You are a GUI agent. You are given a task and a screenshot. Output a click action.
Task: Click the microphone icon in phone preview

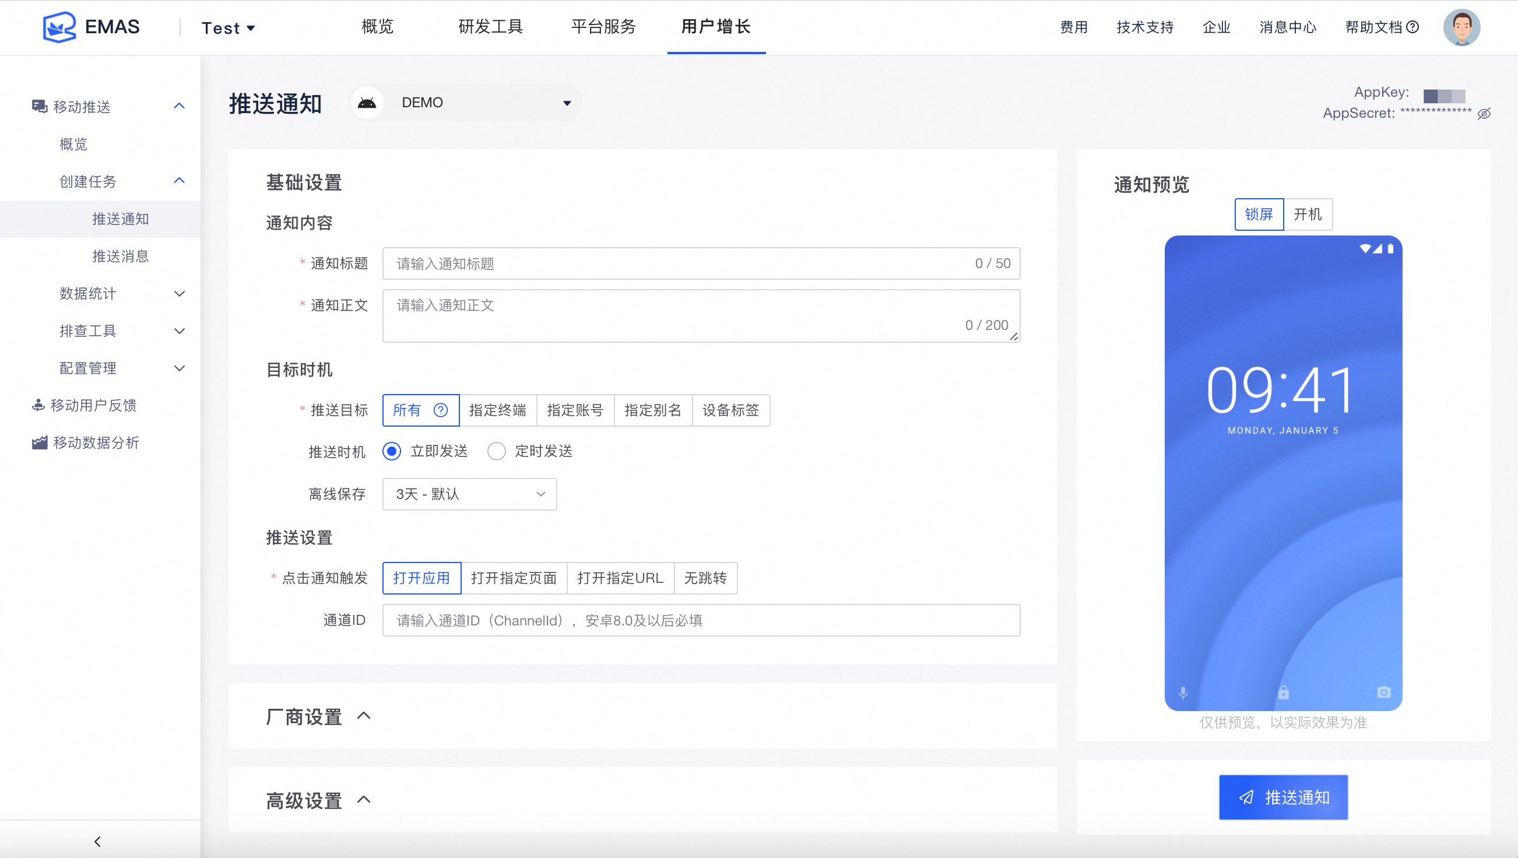coord(1183,692)
